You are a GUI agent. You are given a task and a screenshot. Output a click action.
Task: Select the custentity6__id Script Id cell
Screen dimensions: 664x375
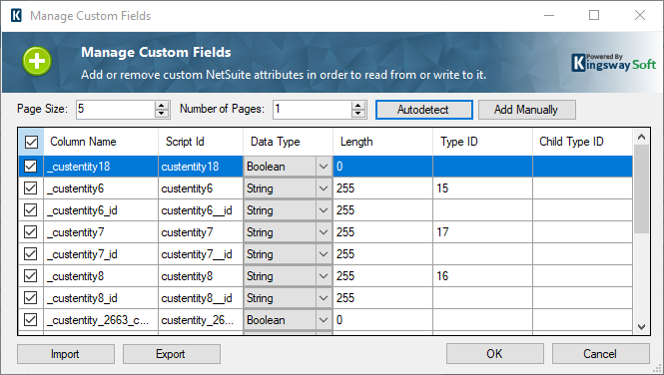point(201,210)
